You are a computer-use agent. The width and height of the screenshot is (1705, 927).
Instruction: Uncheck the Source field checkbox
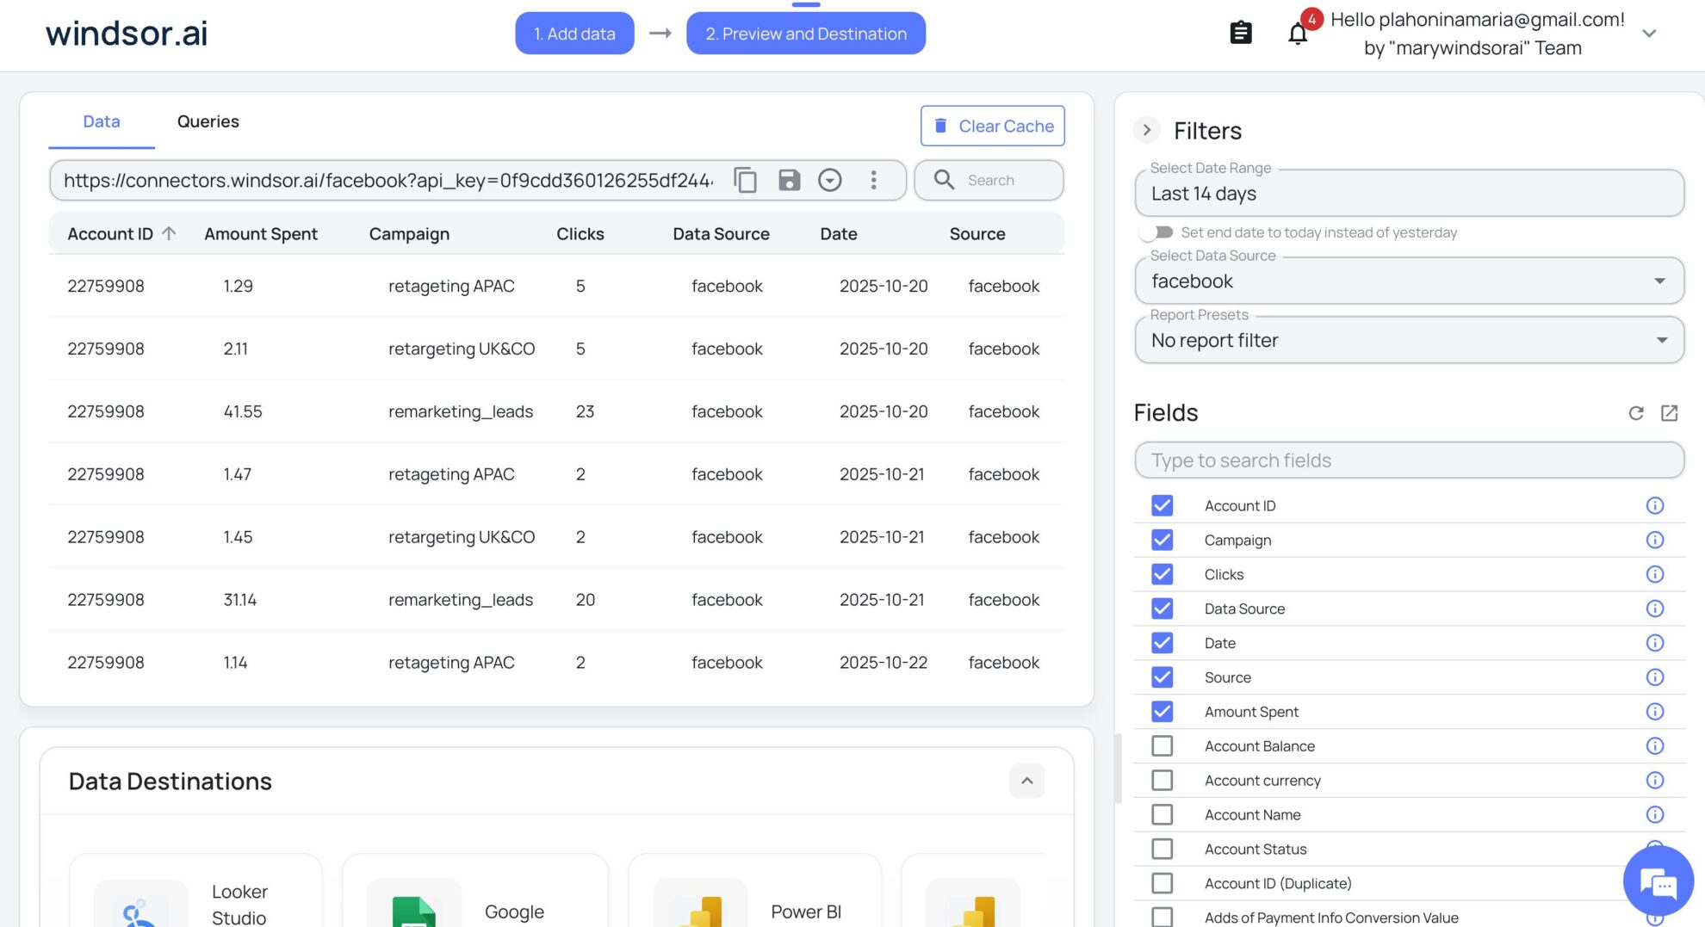[1162, 677]
